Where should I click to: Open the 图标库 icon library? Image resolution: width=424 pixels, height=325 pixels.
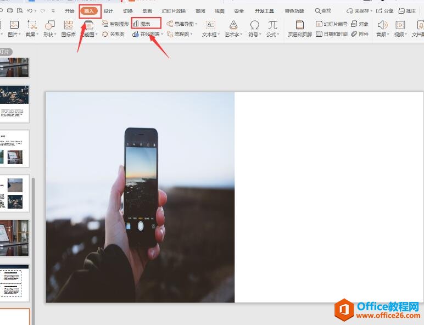(68, 25)
